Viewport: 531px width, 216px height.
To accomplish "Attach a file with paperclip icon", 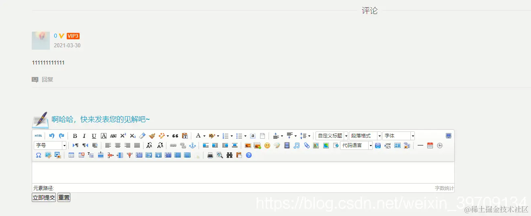I will 307,145.
